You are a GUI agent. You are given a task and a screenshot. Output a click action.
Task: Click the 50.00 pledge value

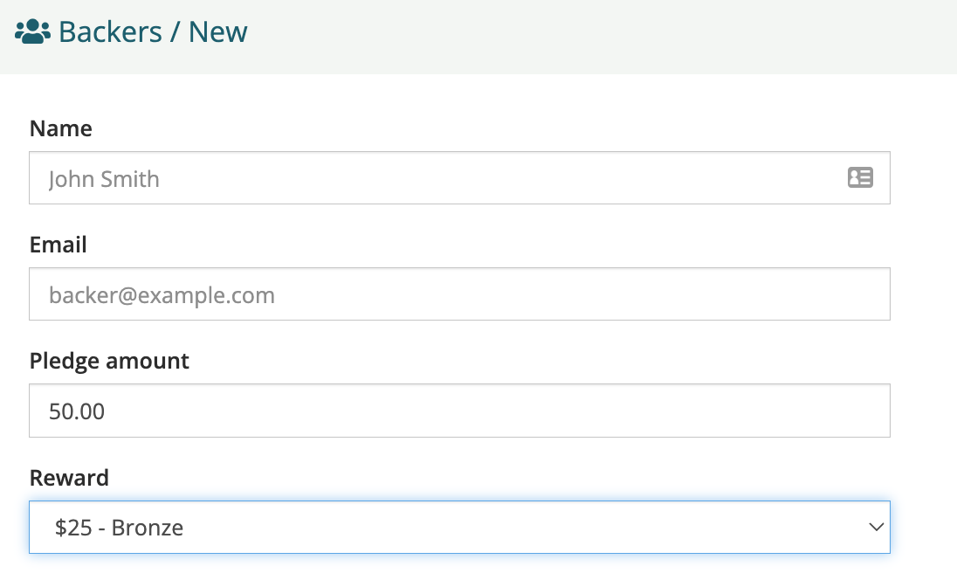pyautogui.click(x=77, y=411)
